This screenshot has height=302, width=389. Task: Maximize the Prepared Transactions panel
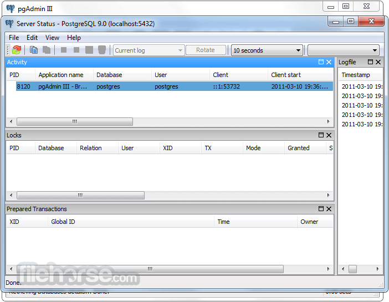pyautogui.click(x=321, y=209)
